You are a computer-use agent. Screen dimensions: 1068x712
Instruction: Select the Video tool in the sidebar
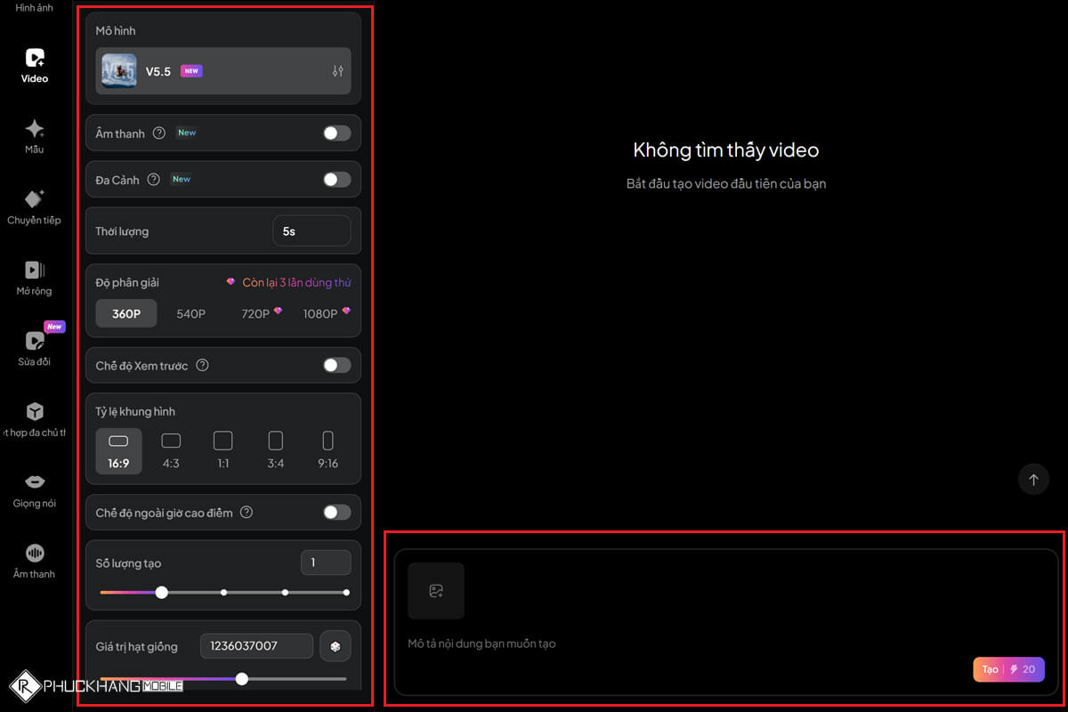tap(33, 64)
